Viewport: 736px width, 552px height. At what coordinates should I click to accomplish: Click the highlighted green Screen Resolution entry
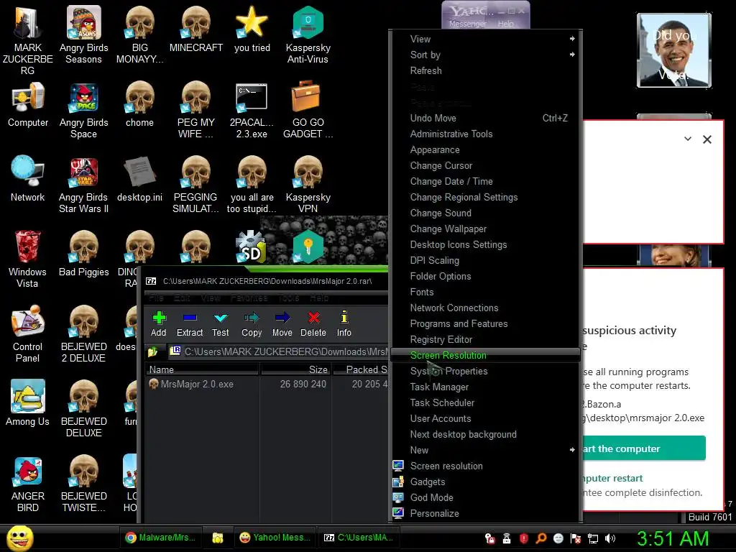[485, 355]
